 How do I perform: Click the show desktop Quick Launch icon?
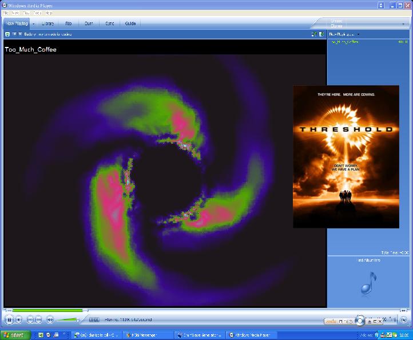click(x=56, y=335)
